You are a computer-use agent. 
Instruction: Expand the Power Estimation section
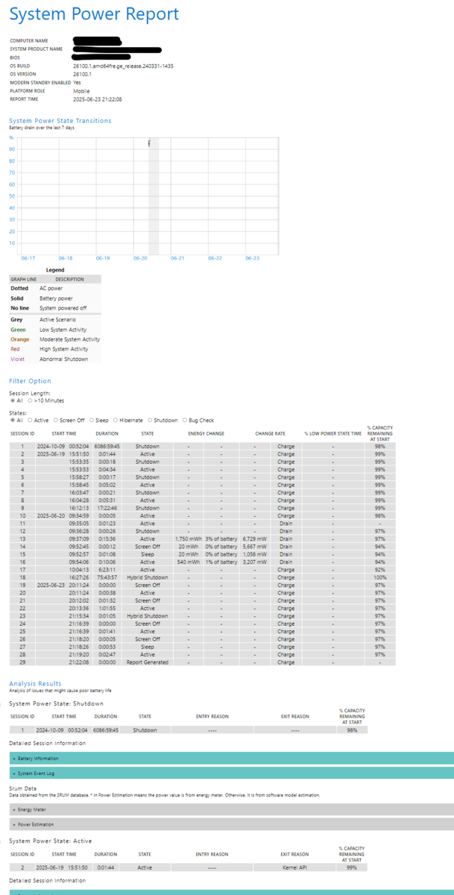231,824
